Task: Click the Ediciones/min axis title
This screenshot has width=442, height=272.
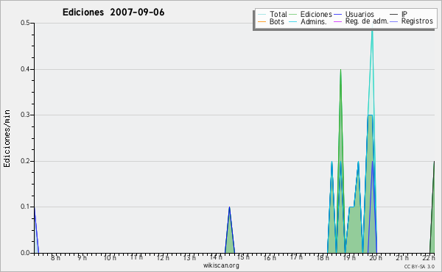Action: (7, 138)
